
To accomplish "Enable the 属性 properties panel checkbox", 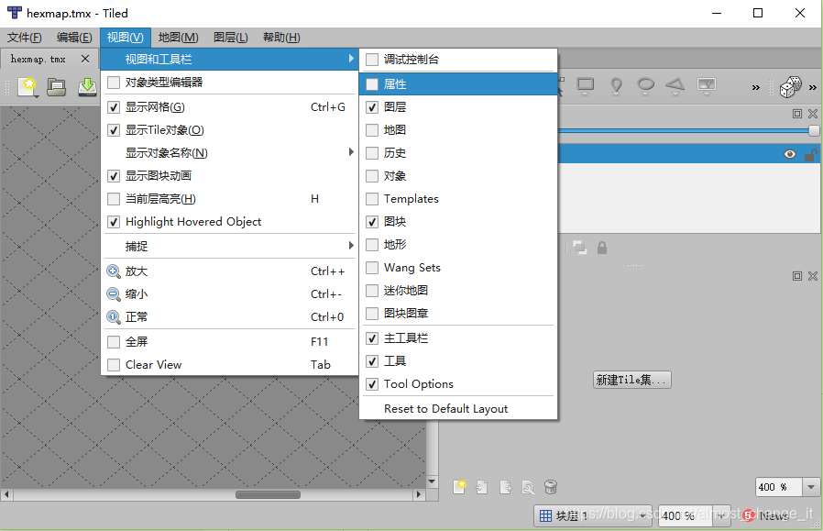I will [371, 84].
